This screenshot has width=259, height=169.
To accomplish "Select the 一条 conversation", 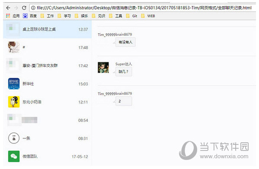I will coord(47,138).
